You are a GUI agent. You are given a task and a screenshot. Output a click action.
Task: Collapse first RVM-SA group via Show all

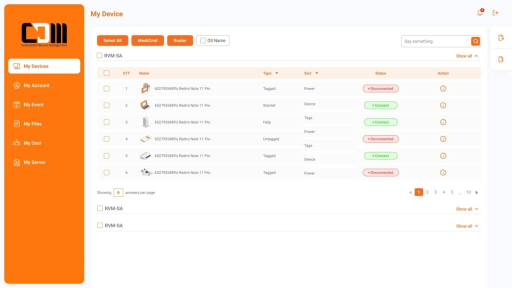coord(467,56)
